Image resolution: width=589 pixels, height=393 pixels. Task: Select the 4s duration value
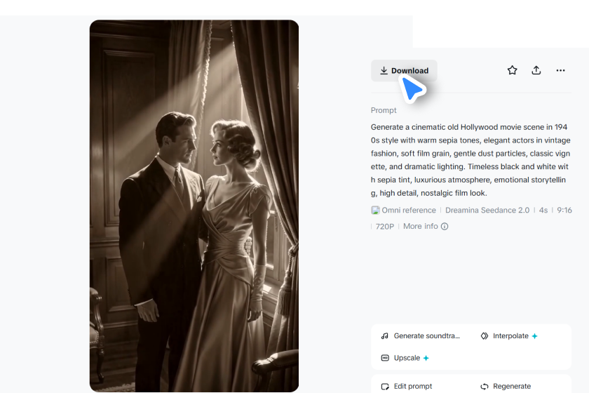click(x=543, y=211)
